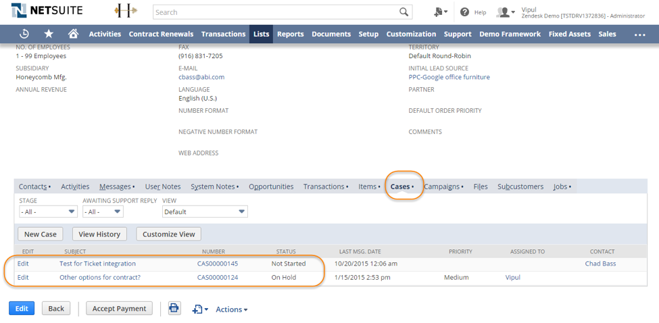This screenshot has height=323, width=659.
Task: Open the Fixed Assets menu
Action: click(570, 34)
